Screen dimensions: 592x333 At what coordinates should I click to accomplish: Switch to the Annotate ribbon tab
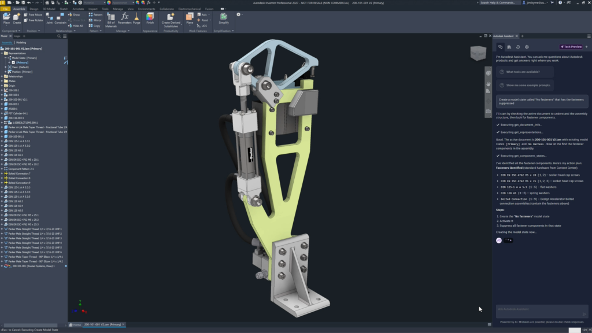point(78,9)
